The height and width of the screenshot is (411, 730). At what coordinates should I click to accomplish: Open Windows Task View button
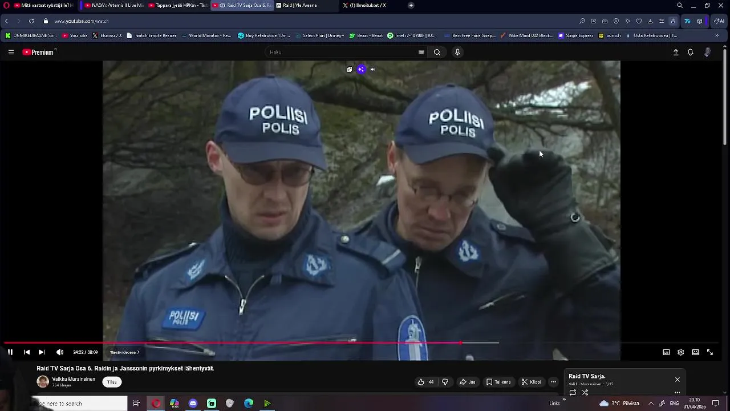136,404
